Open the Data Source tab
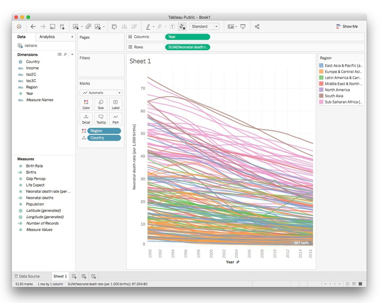 (x=27, y=276)
